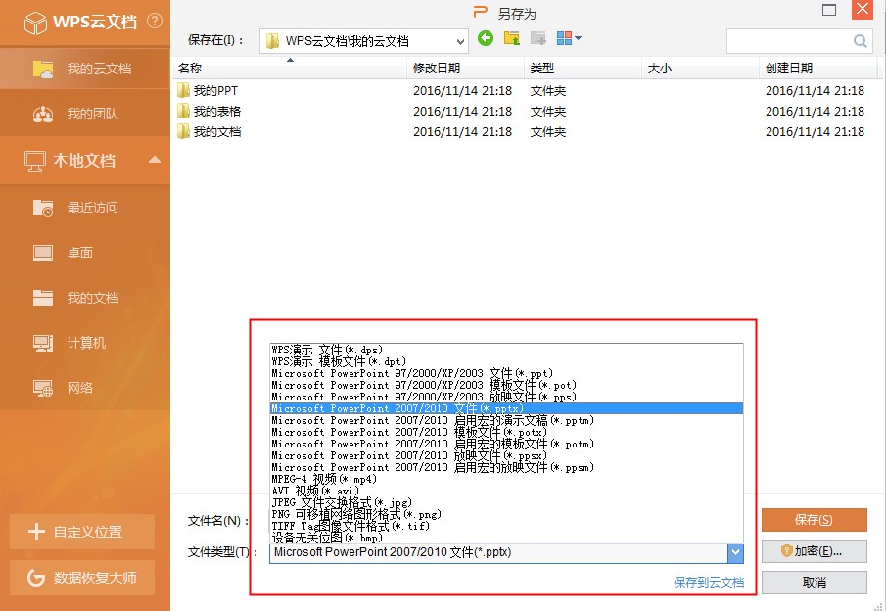Choose 启用宏的放映文件(*.ppsm) format
Screen dimensions: 886x611
(x=506, y=467)
